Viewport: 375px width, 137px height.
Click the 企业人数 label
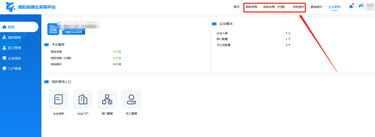click(222, 33)
